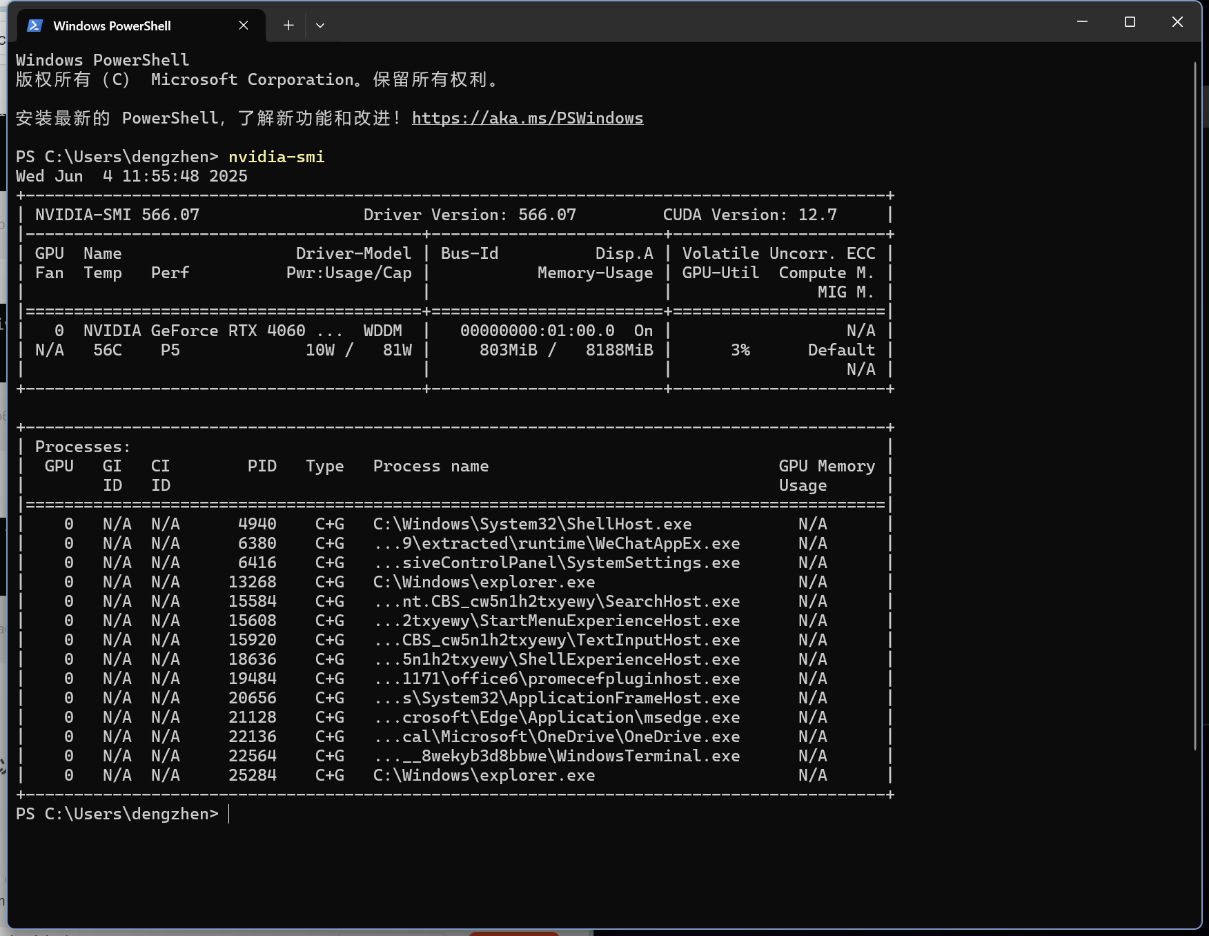The image size is (1209, 936).
Task: Click the ShellHost.exe process row
Action: click(x=455, y=524)
